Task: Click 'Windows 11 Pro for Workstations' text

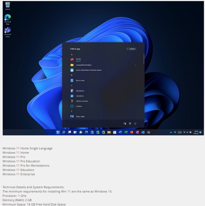Action: coord(26,166)
